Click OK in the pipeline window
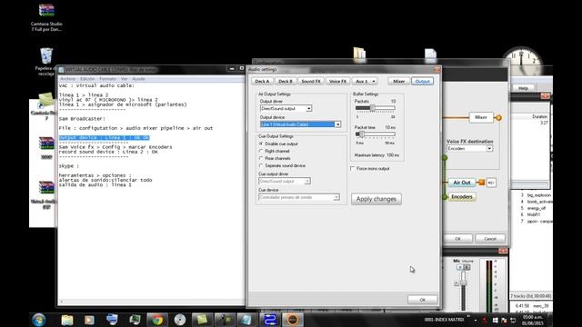 point(457,238)
